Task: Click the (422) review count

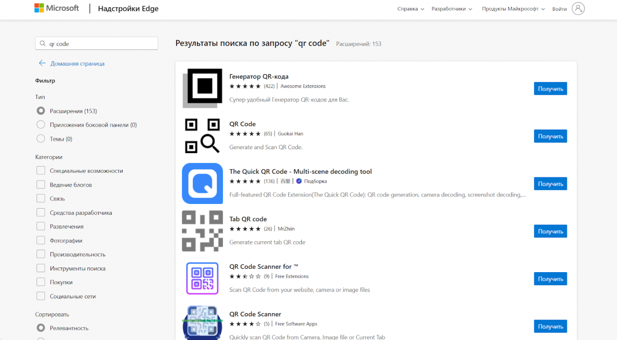Action: 269,86
